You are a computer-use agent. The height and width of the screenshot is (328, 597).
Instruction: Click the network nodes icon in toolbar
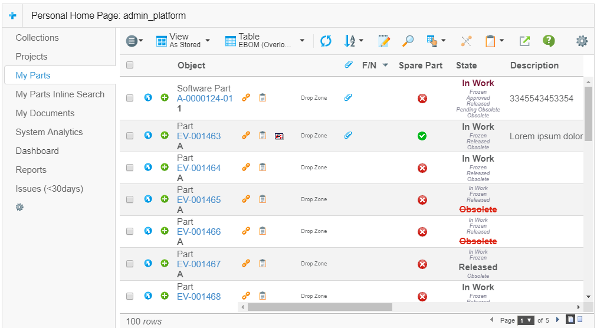pyautogui.click(x=466, y=41)
